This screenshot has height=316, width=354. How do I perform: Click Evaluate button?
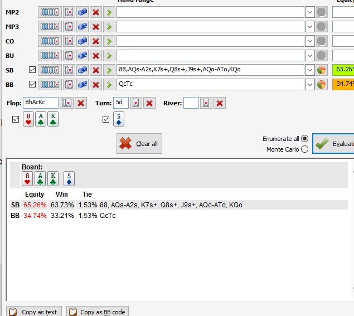pyautogui.click(x=333, y=144)
